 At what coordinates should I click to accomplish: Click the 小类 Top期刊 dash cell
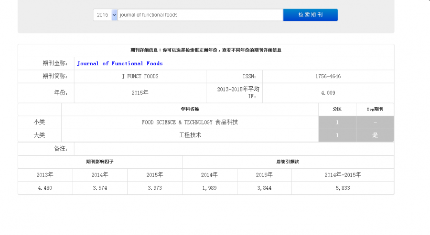pyautogui.click(x=375, y=123)
